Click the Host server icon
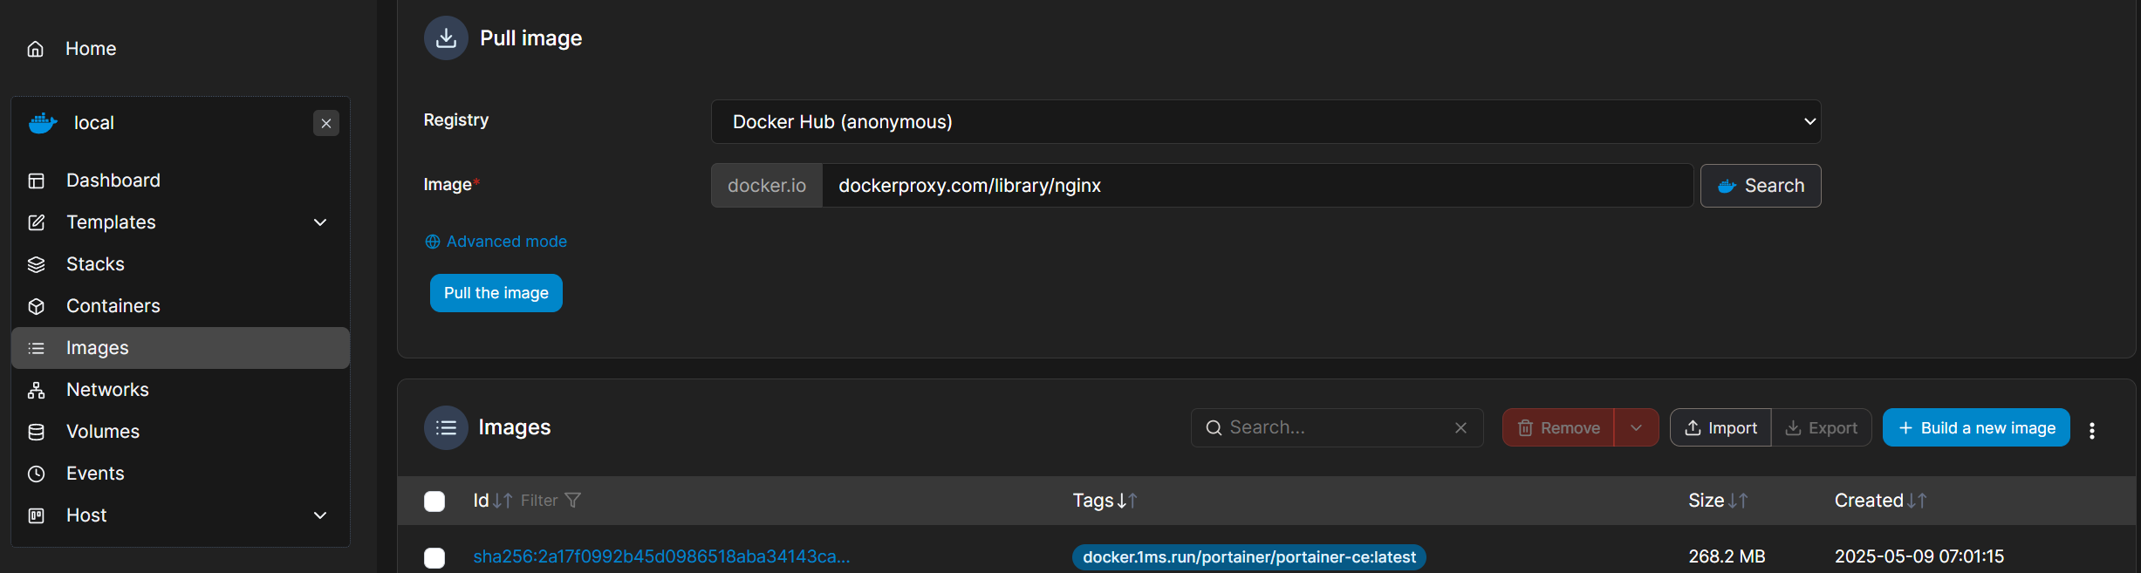This screenshot has height=573, width=2141. point(36,515)
